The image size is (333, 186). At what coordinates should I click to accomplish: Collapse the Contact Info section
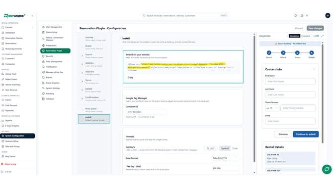314,69
